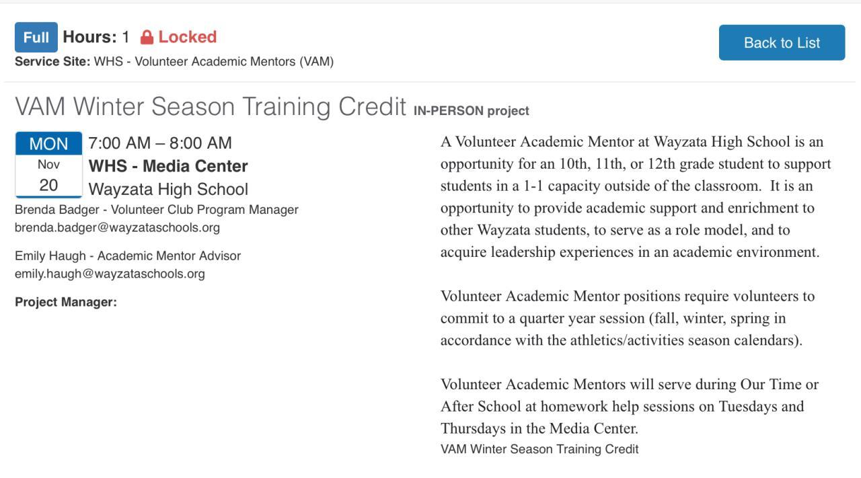The width and height of the screenshot is (861, 478).
Task: Click the IN-PERSON project label
Action: click(x=471, y=111)
